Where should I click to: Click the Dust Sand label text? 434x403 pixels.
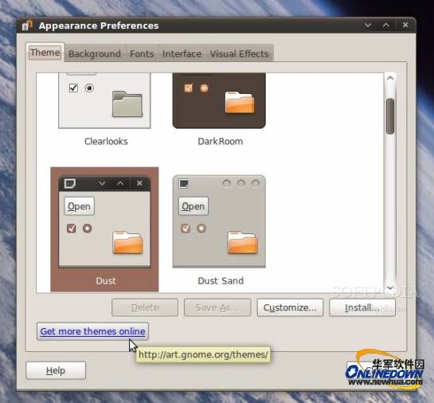pyautogui.click(x=221, y=280)
